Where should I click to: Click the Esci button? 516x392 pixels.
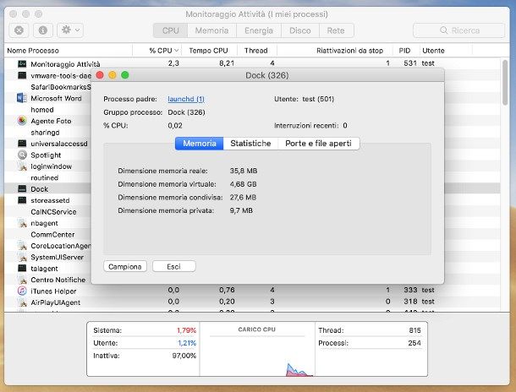(x=173, y=266)
